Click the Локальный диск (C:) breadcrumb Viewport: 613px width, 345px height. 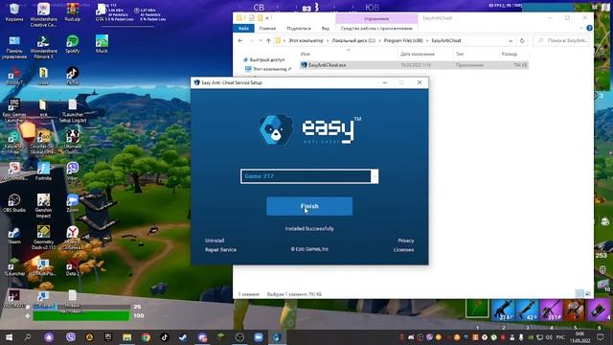(353, 40)
